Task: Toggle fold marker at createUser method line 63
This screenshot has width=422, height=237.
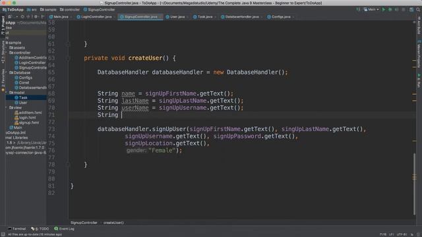Action: click(x=67, y=58)
